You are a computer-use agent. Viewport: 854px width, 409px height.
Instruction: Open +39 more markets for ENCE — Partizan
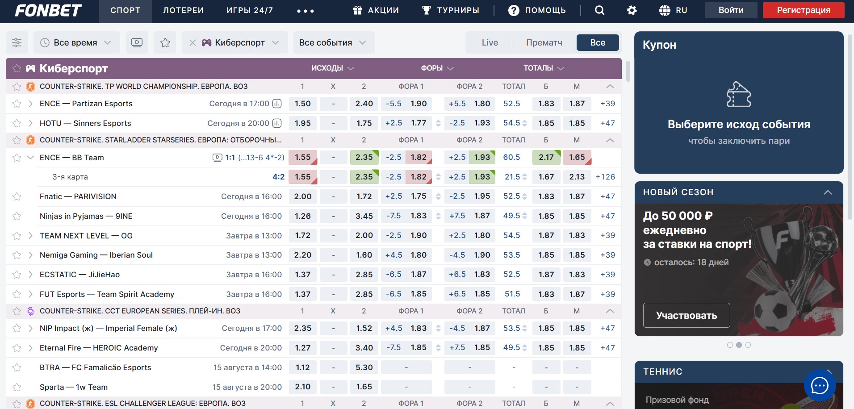pyautogui.click(x=607, y=104)
